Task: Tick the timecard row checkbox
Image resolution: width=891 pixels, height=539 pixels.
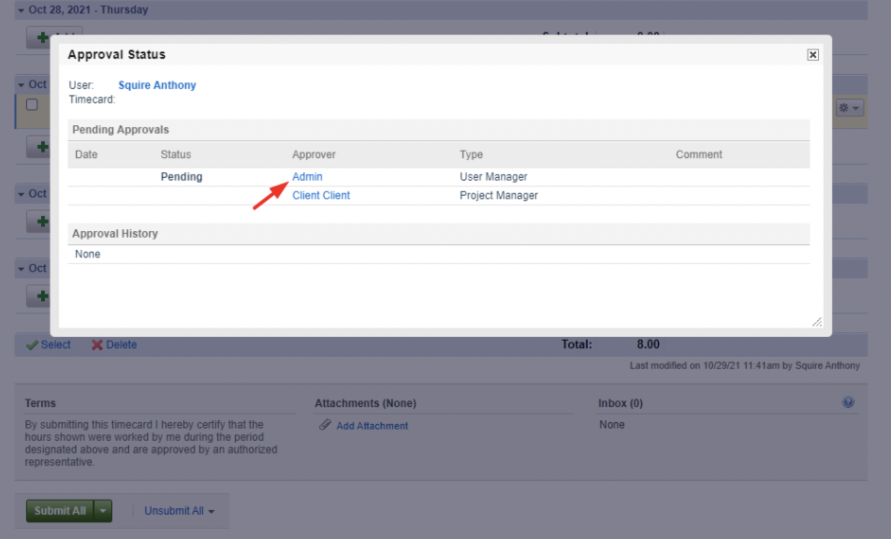Action: tap(32, 104)
